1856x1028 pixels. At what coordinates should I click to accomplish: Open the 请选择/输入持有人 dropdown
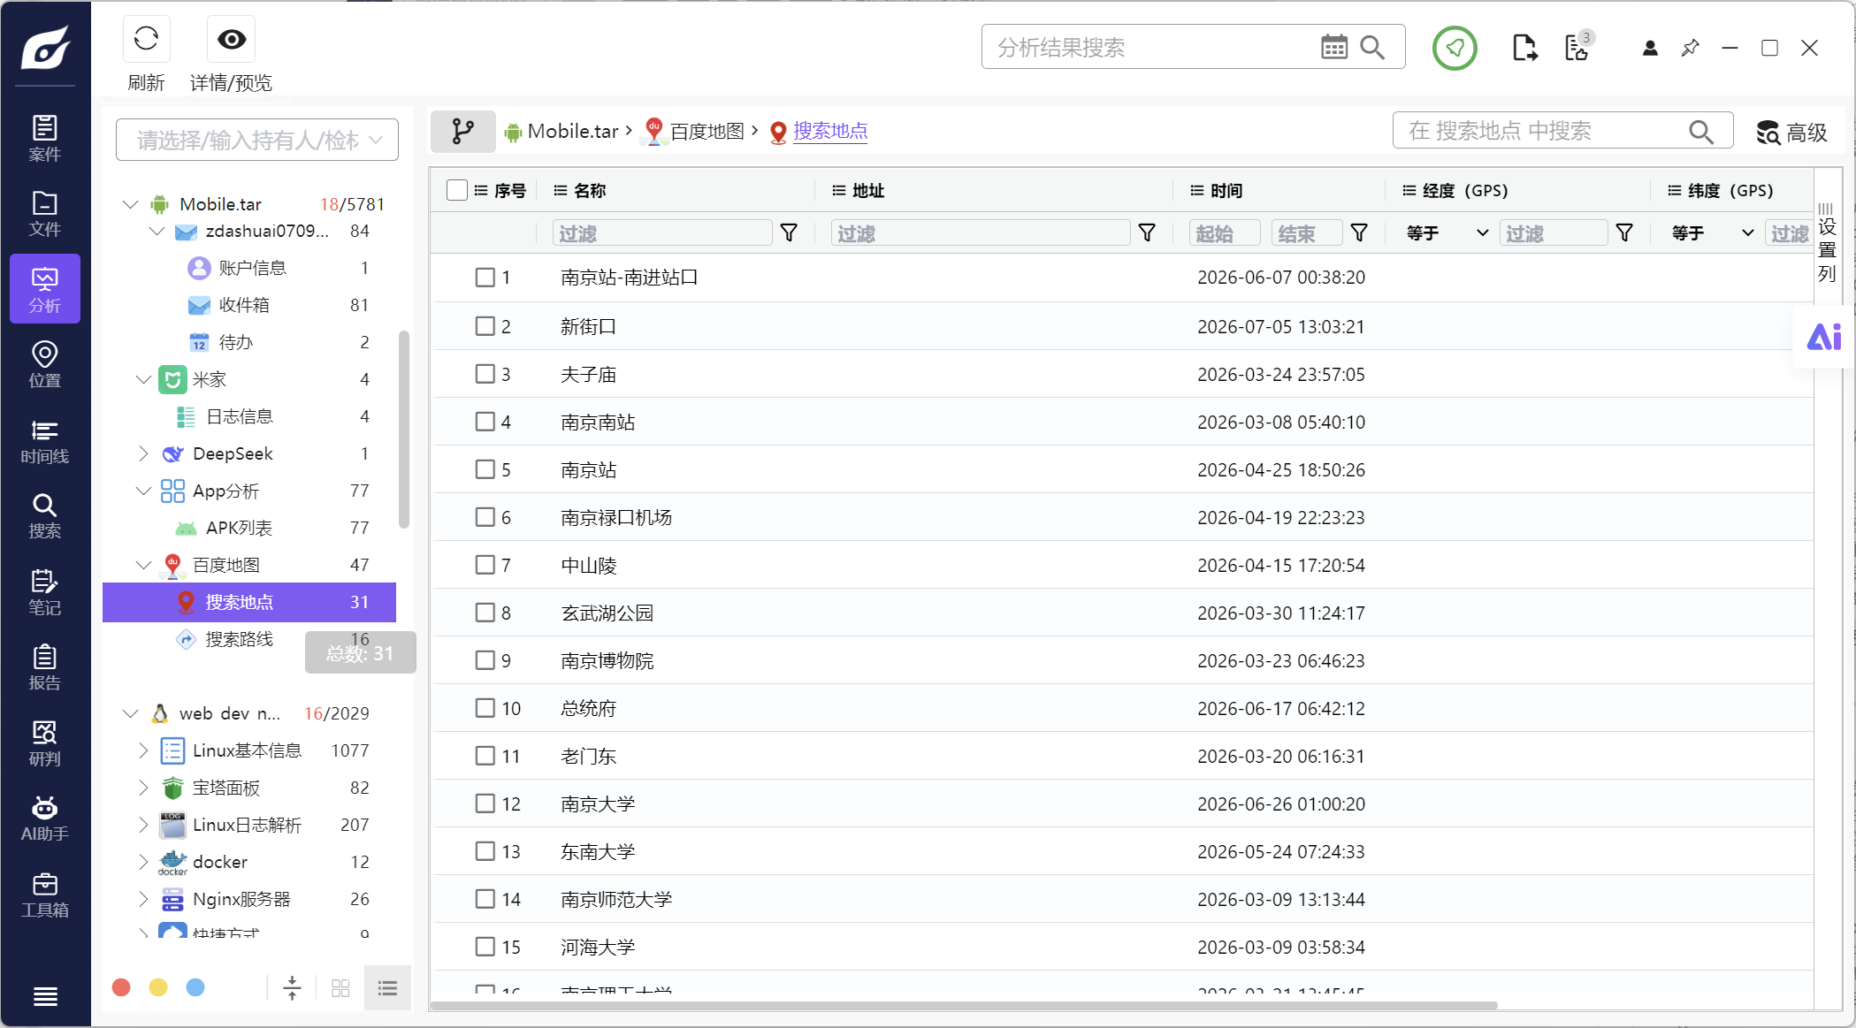click(257, 140)
